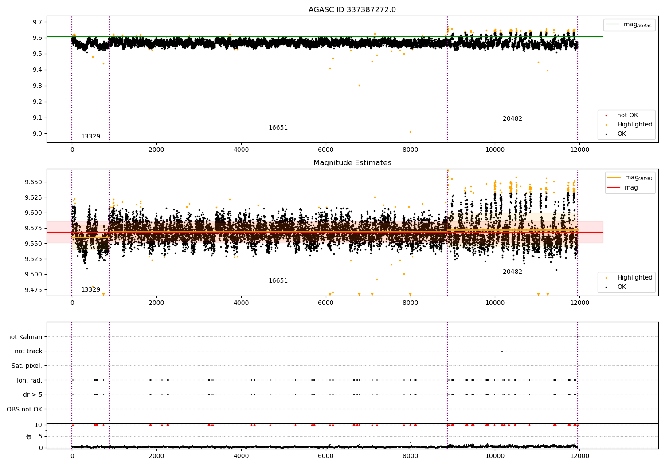Select 'Highlighted' legend entry in Magnitude Estimates plot
This screenshot has width=665, height=466.
(635, 278)
